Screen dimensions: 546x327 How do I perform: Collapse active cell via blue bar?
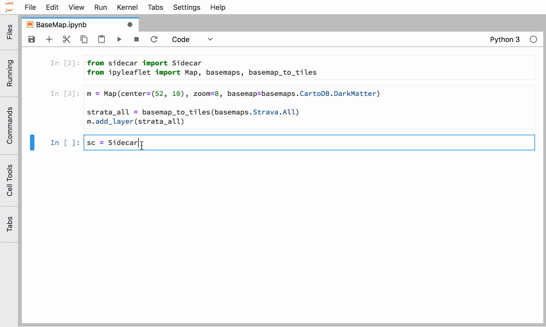point(32,142)
